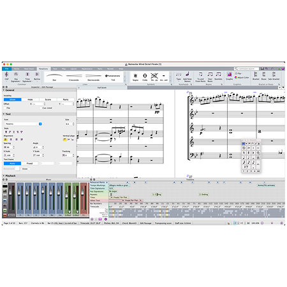Click the Bracket tool

tap(256, 76)
